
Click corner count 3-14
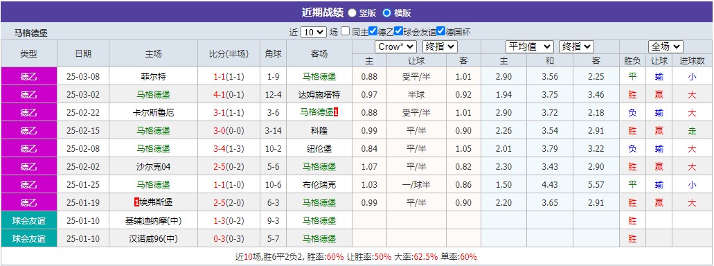point(274,131)
